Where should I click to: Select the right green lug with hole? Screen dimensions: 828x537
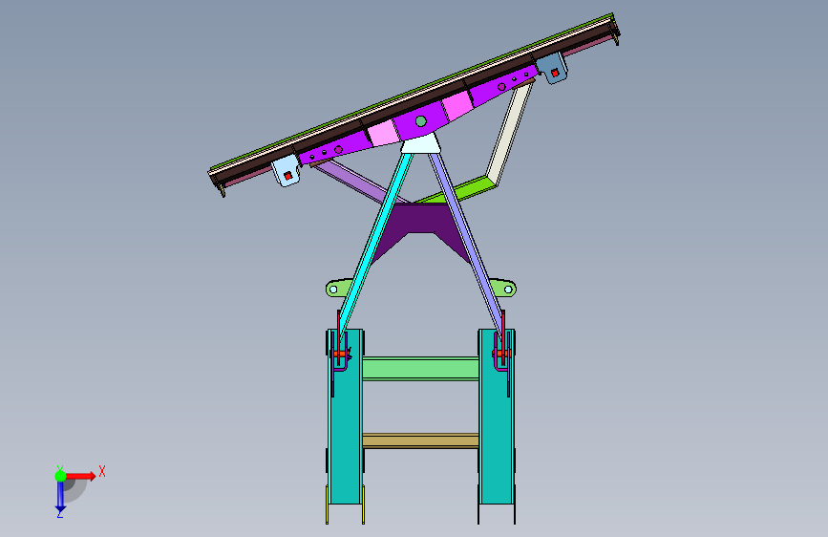[503, 288]
